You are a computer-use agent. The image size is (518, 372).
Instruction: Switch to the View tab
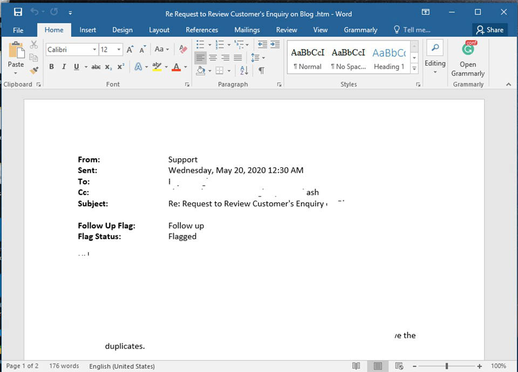tap(320, 30)
